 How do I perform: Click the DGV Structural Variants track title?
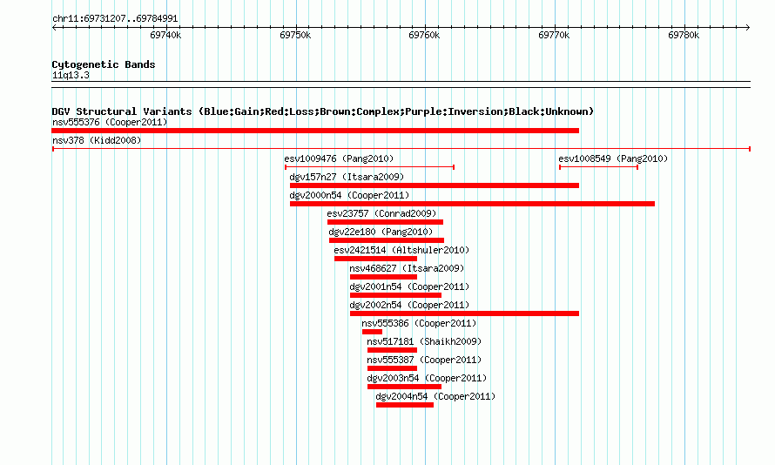[x=323, y=111]
